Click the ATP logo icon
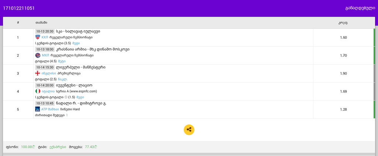 pos(38,109)
